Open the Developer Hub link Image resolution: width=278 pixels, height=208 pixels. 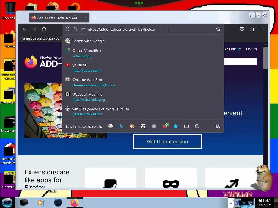232,49
